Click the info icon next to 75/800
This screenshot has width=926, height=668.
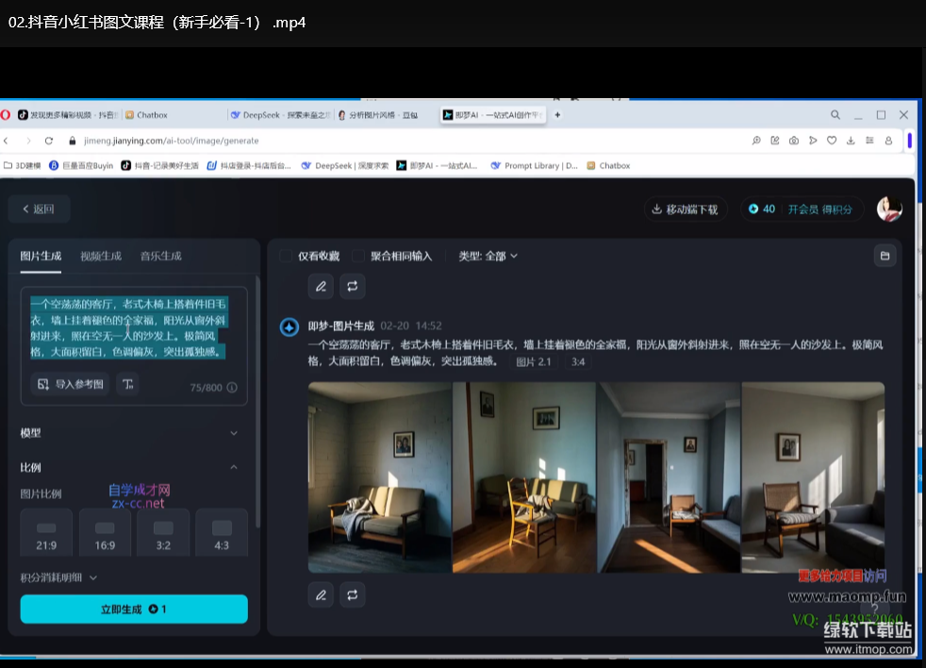[x=232, y=388]
